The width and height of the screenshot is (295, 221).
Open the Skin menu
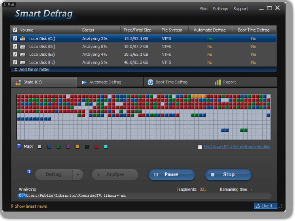(x=204, y=9)
